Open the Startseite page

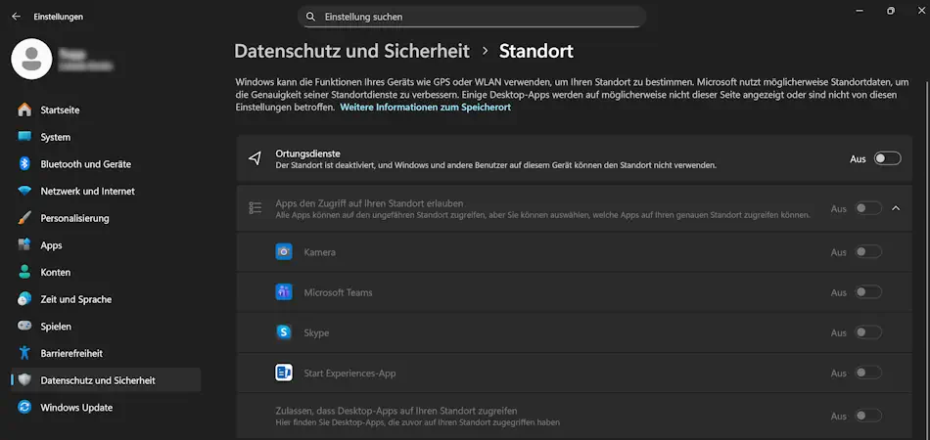click(x=60, y=110)
